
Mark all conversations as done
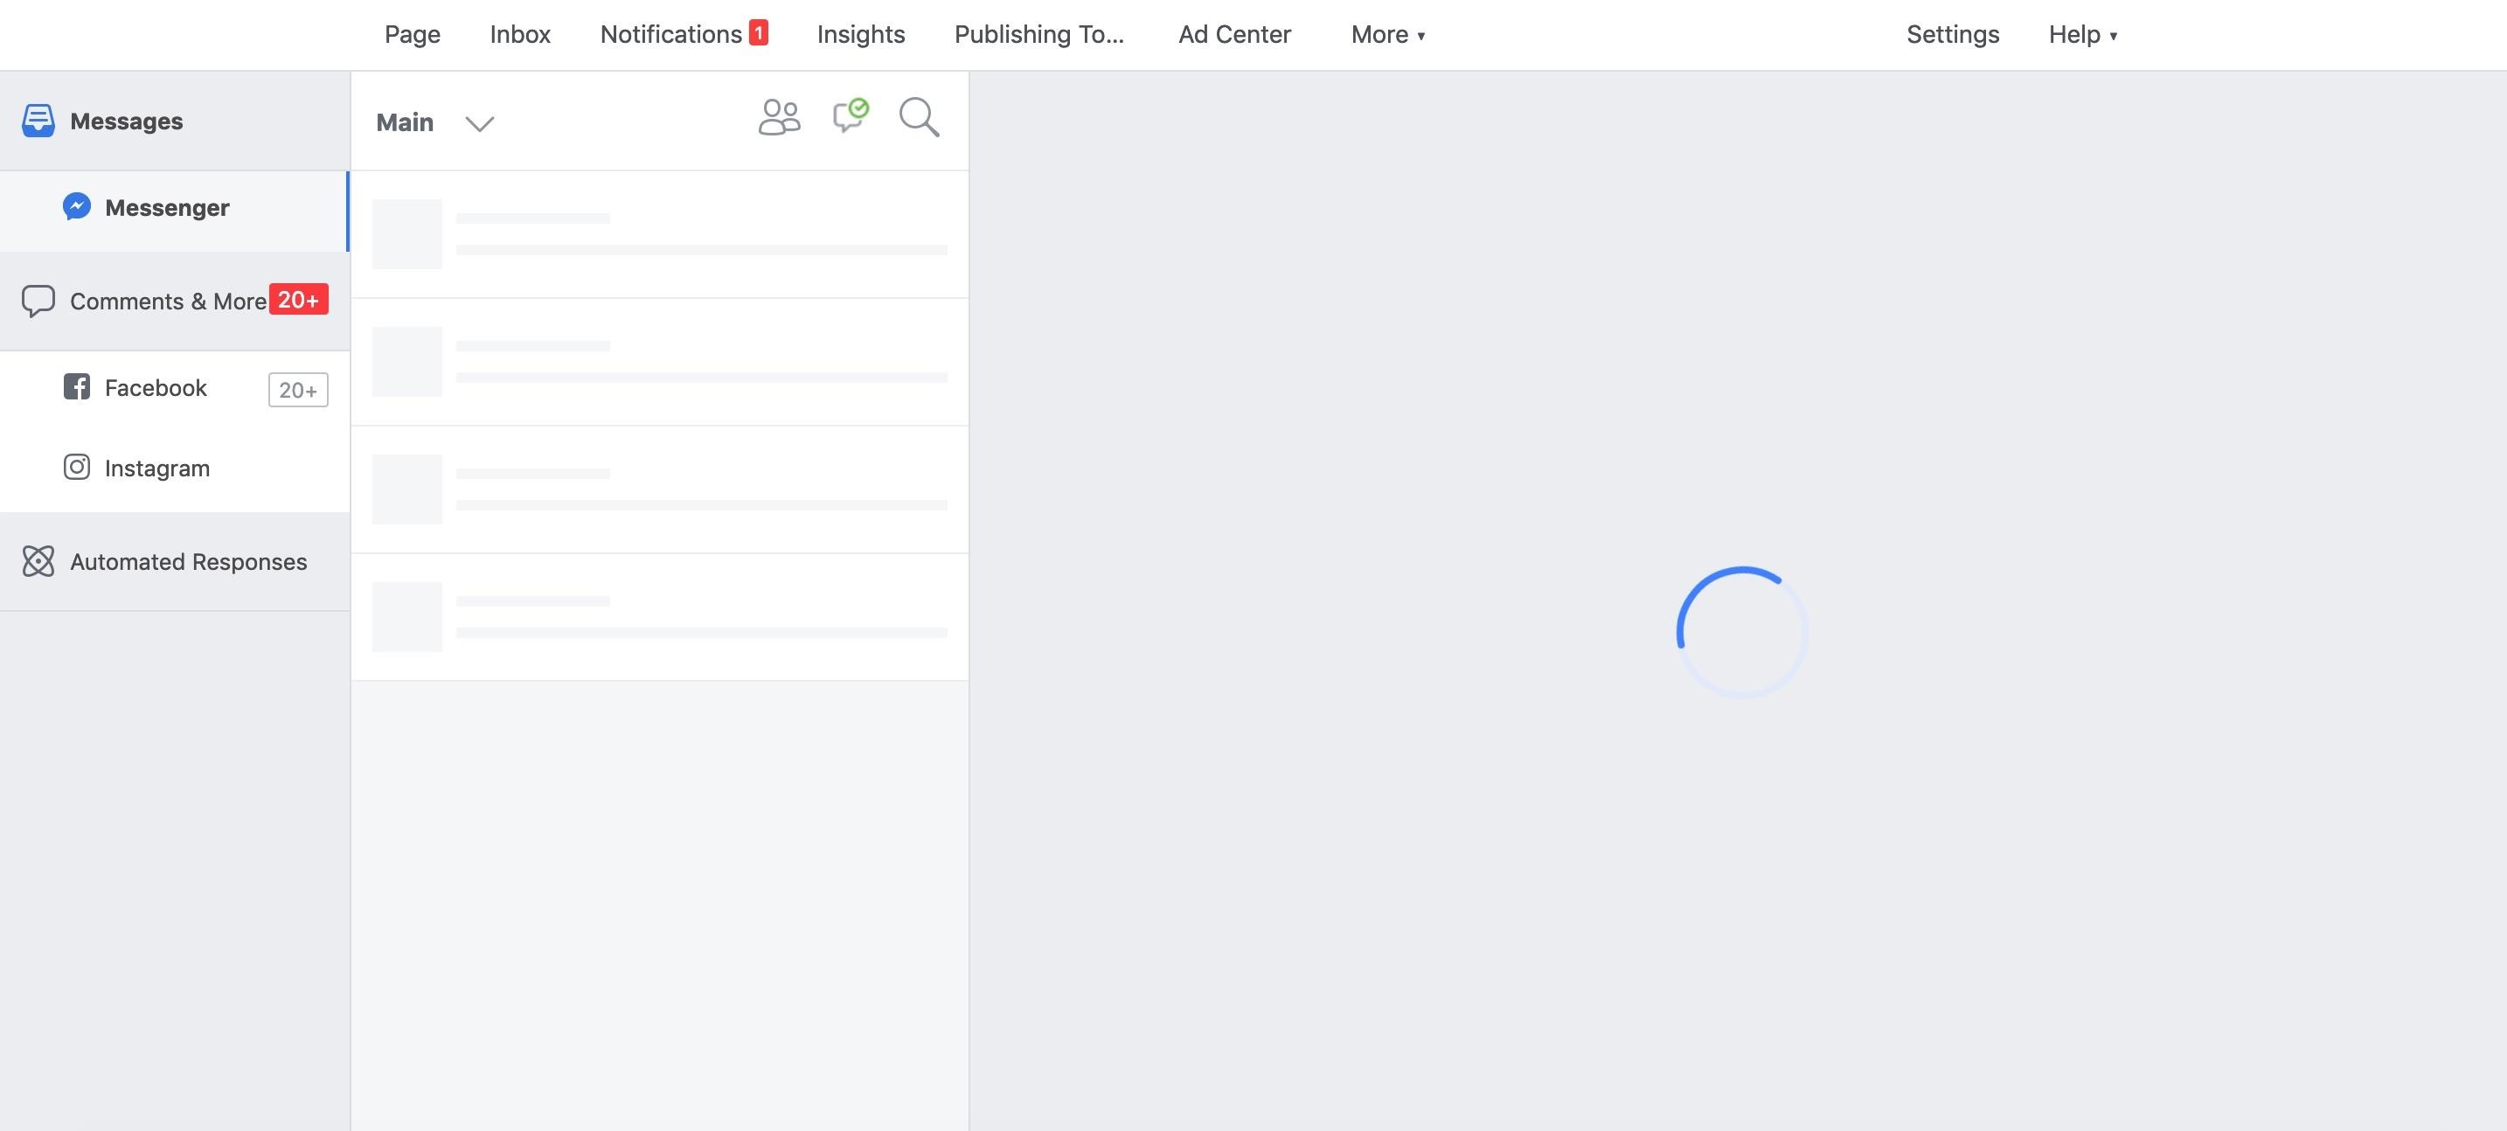coord(849,118)
